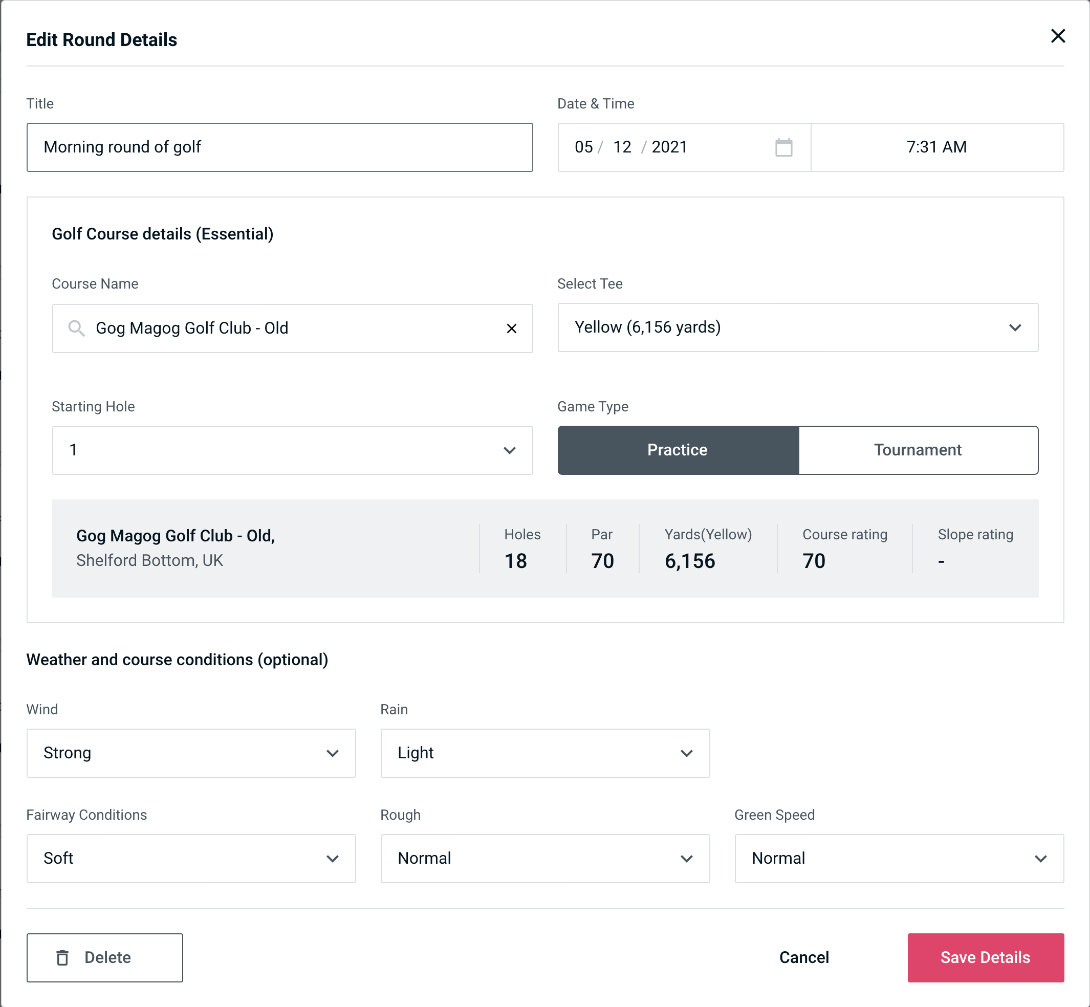Click Save Details button
1090x1007 pixels.
[985, 958]
